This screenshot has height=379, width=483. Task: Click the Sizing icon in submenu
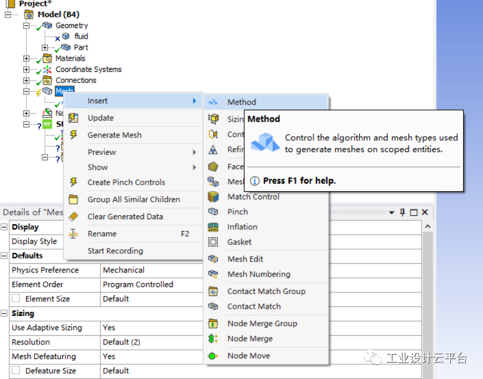[x=213, y=119]
